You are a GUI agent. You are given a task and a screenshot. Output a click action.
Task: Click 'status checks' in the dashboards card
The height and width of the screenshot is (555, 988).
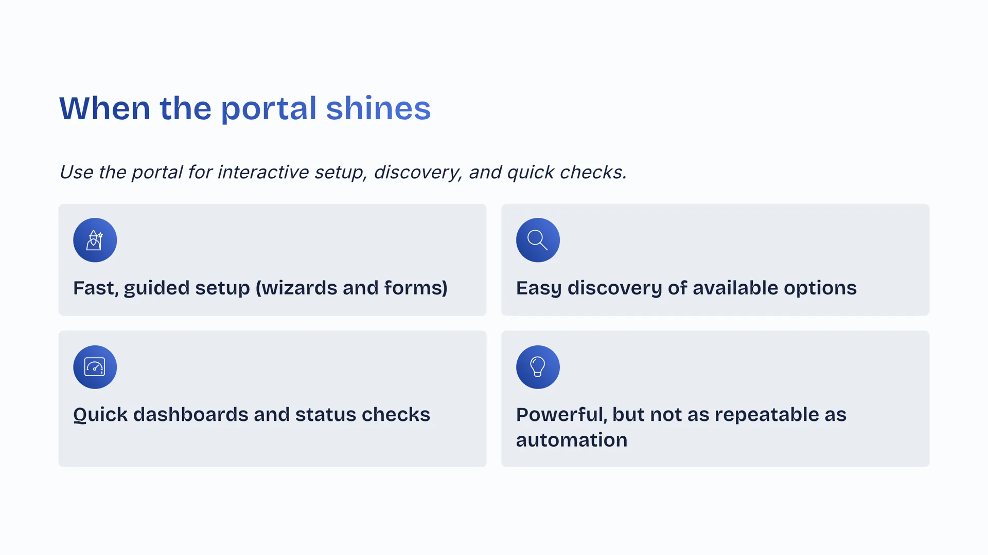click(362, 415)
